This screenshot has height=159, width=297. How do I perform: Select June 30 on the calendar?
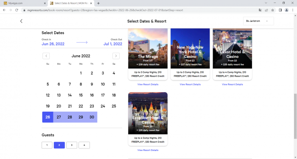[92, 117]
